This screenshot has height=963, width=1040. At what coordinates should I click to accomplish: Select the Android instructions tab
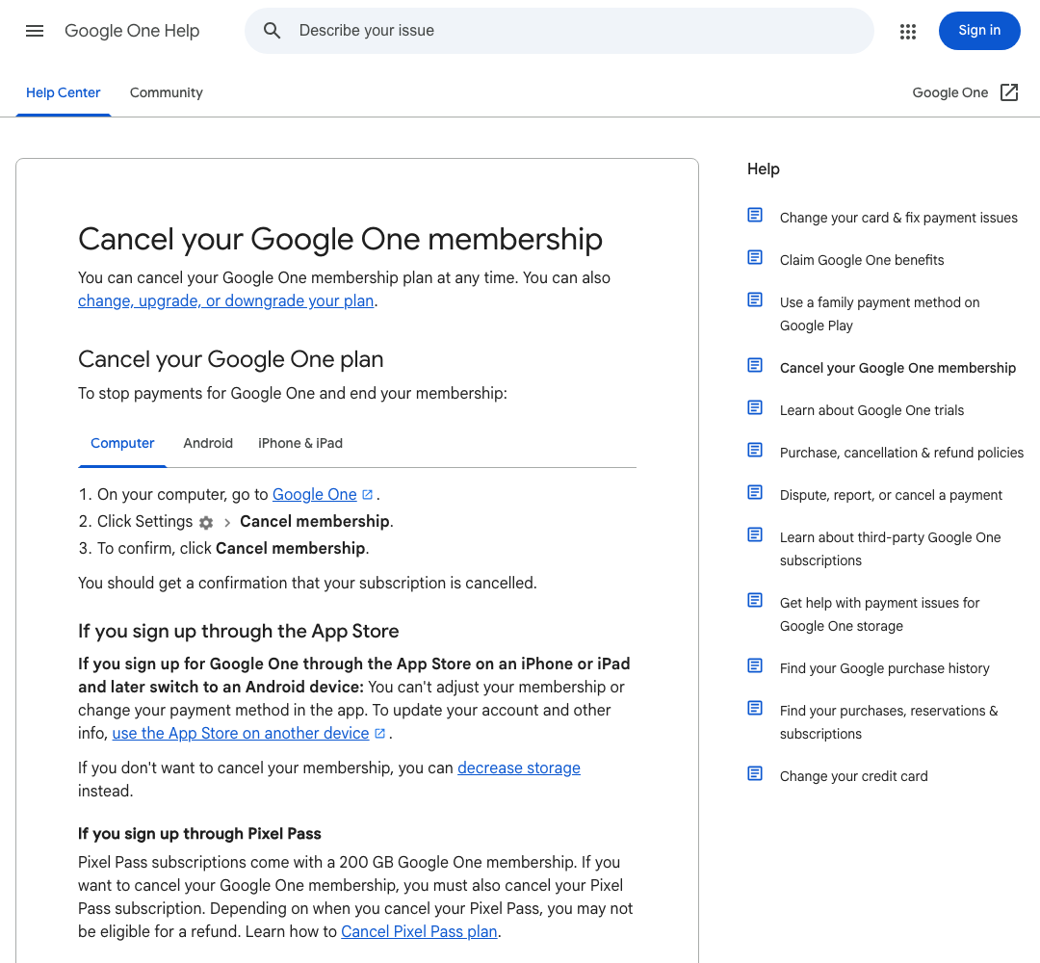pos(208,443)
